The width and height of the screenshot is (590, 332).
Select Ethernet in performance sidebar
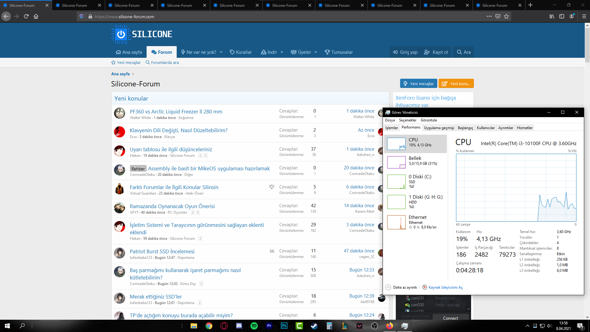click(x=415, y=222)
